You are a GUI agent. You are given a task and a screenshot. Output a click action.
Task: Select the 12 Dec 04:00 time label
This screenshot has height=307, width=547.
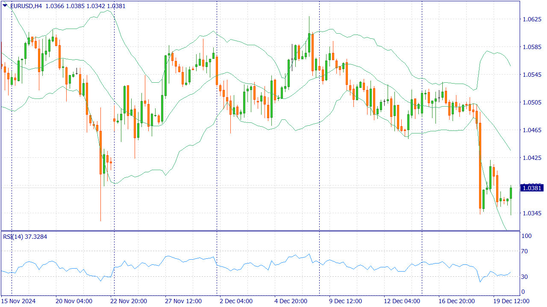[402, 301]
